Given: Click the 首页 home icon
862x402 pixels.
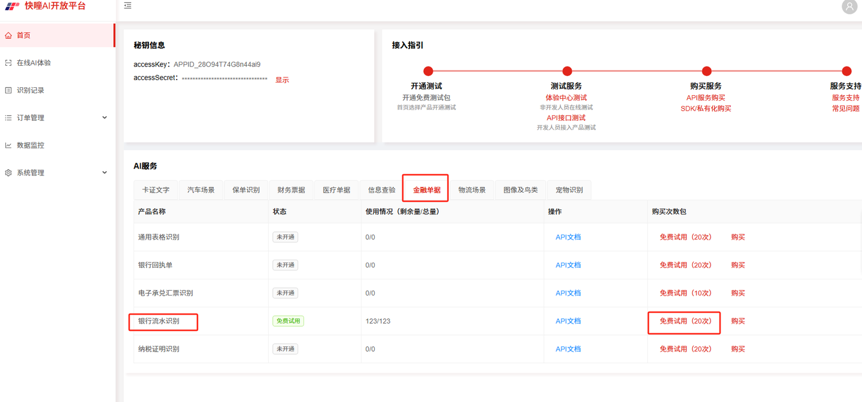Looking at the screenshot, I should tap(8, 35).
